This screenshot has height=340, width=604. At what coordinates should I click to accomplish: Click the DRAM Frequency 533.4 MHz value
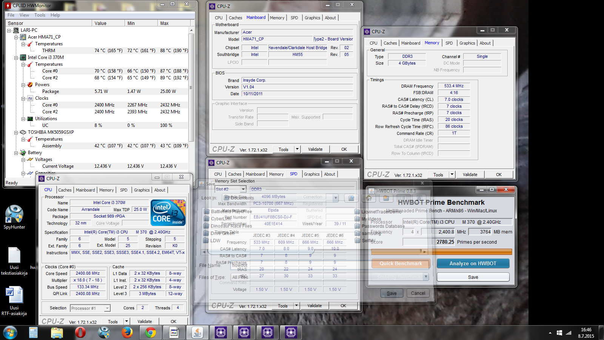coord(454,86)
